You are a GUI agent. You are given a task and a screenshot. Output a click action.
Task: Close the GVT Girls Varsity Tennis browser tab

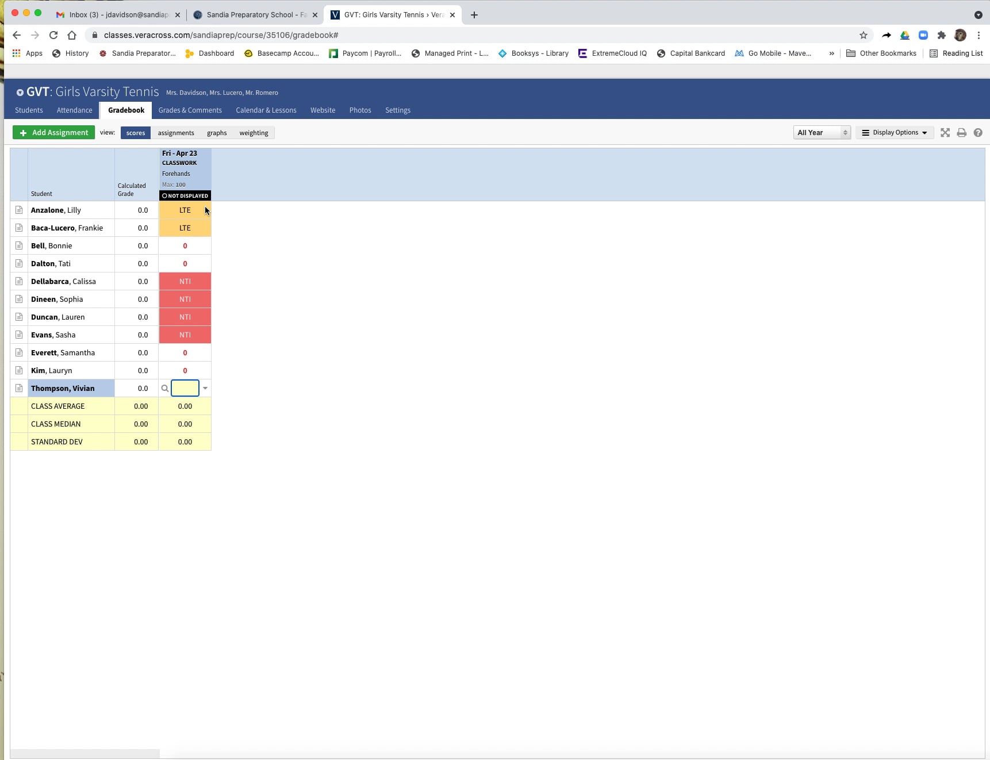[x=452, y=15]
